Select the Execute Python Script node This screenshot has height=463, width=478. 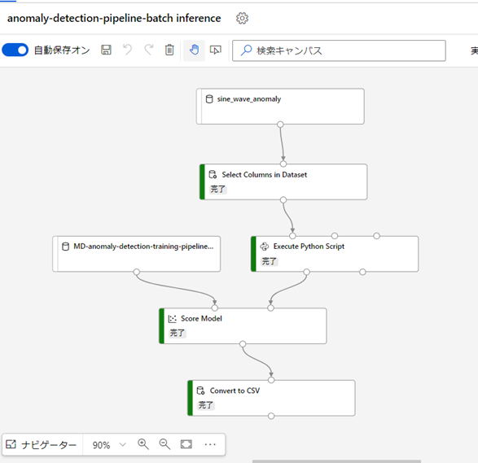(x=335, y=254)
